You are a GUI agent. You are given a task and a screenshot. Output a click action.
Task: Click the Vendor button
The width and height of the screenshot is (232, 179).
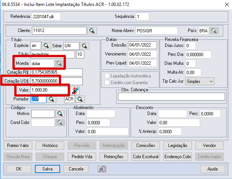pos(209,146)
